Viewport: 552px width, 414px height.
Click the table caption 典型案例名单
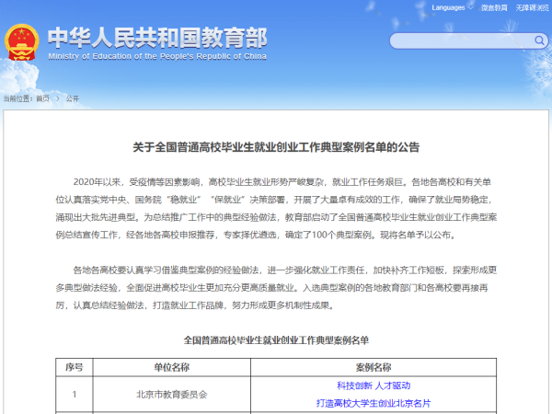[276, 340]
